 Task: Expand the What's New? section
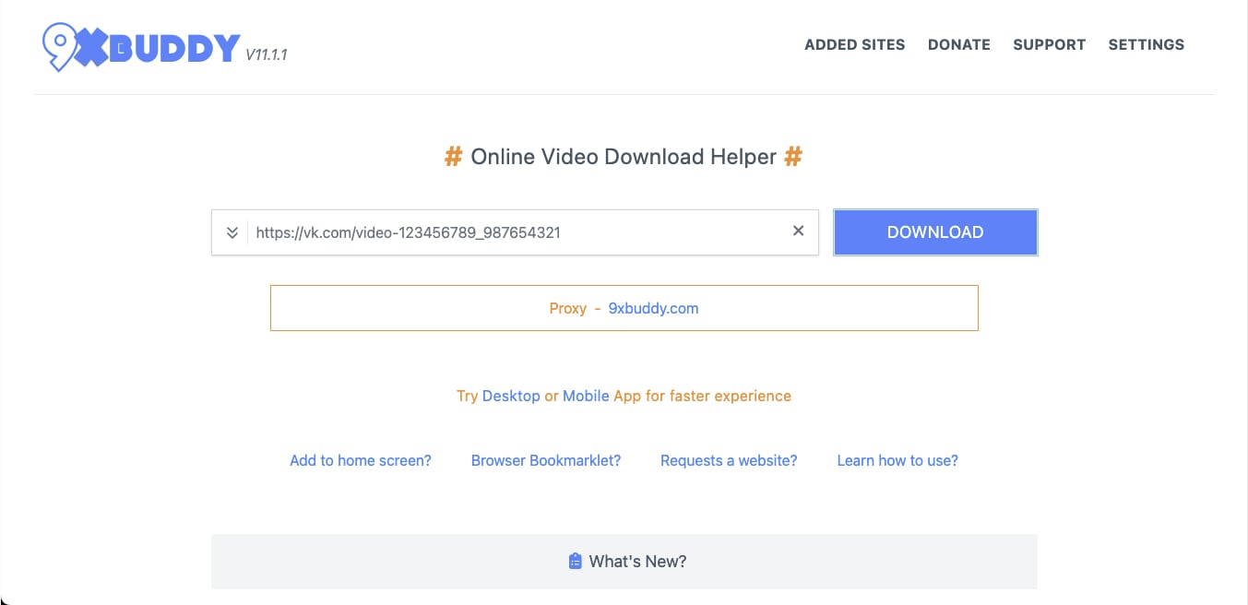pos(624,561)
